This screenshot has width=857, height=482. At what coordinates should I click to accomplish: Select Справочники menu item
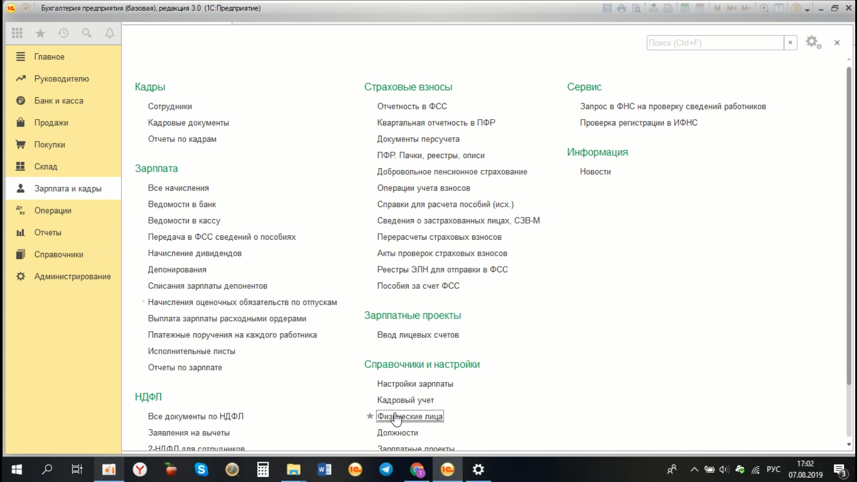tap(59, 253)
